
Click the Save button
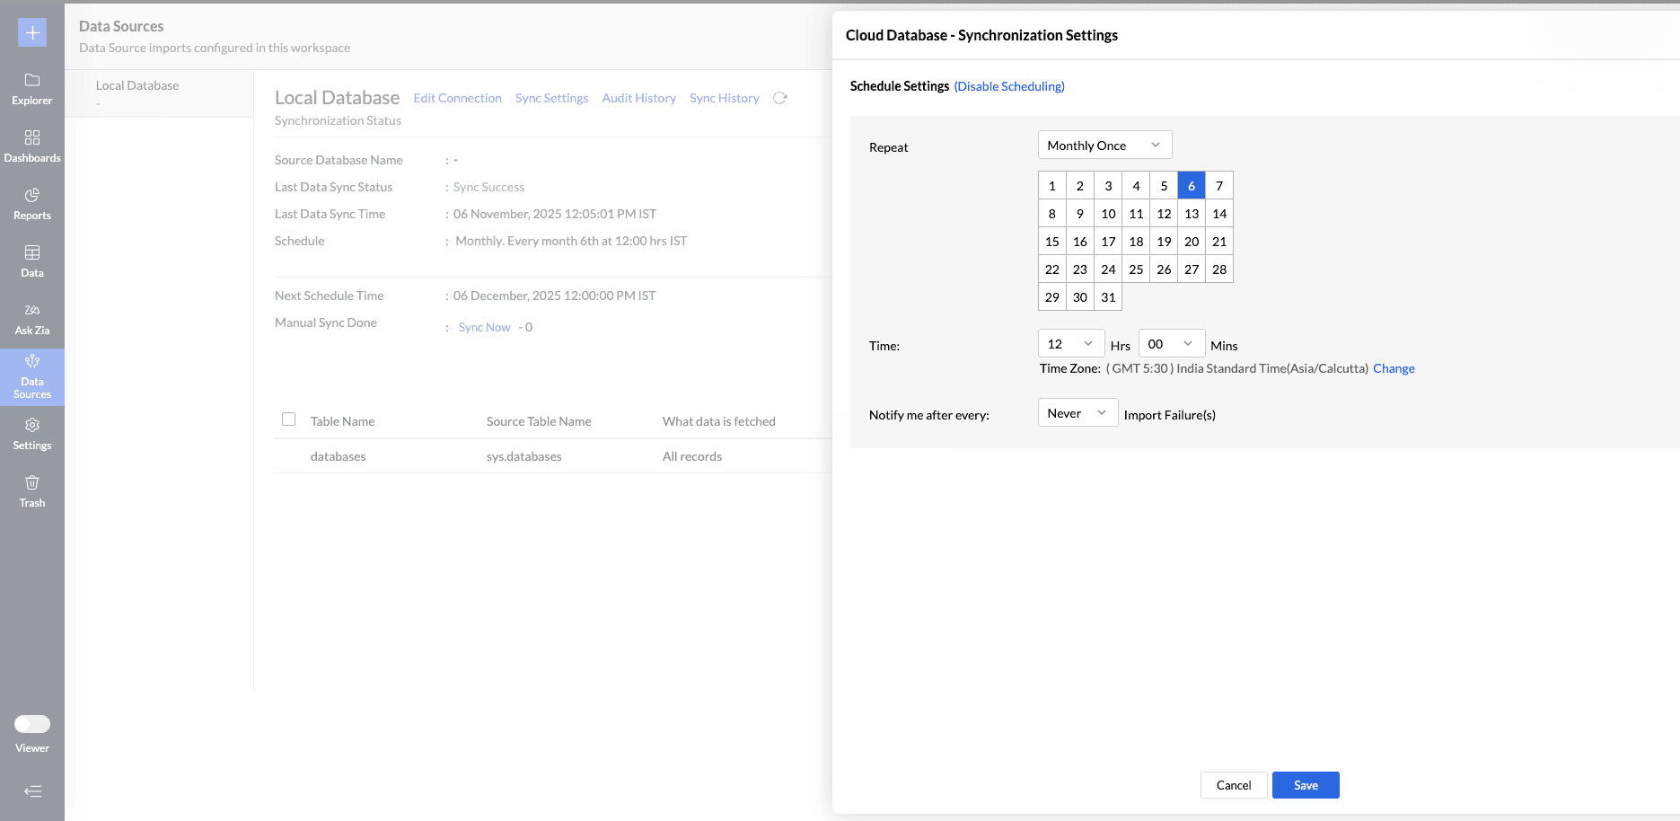[x=1305, y=785]
